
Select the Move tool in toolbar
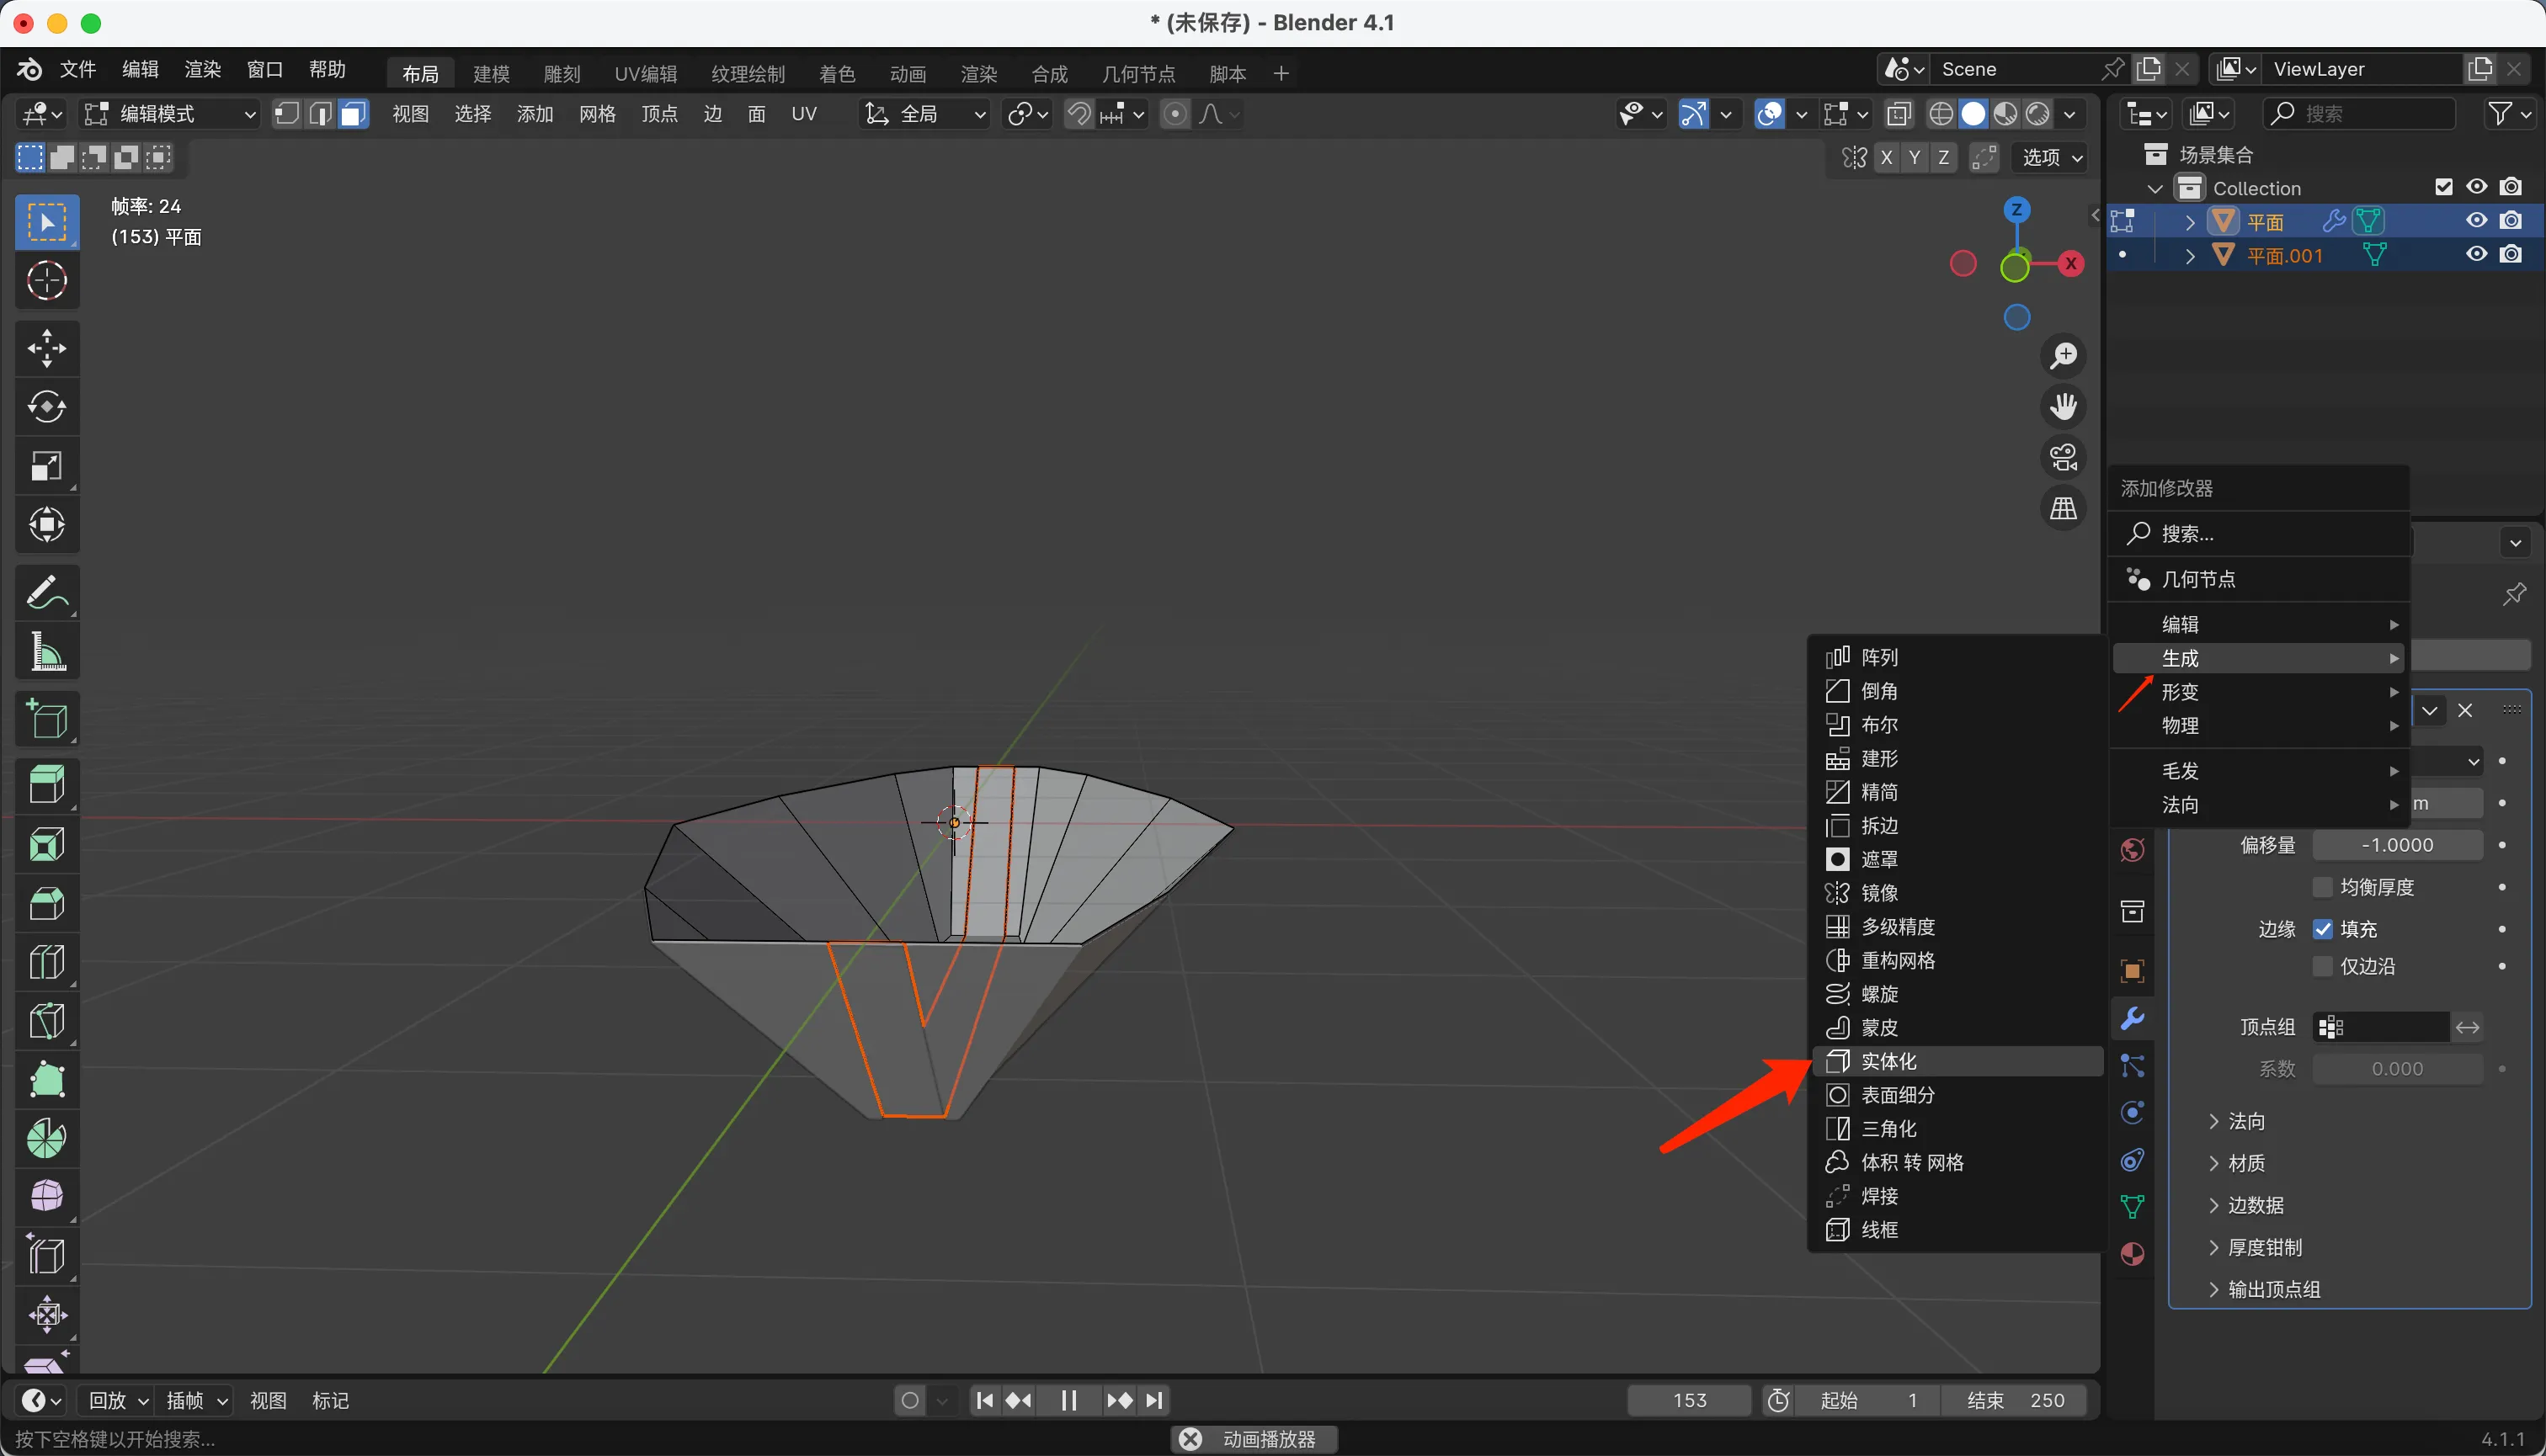tap(47, 349)
